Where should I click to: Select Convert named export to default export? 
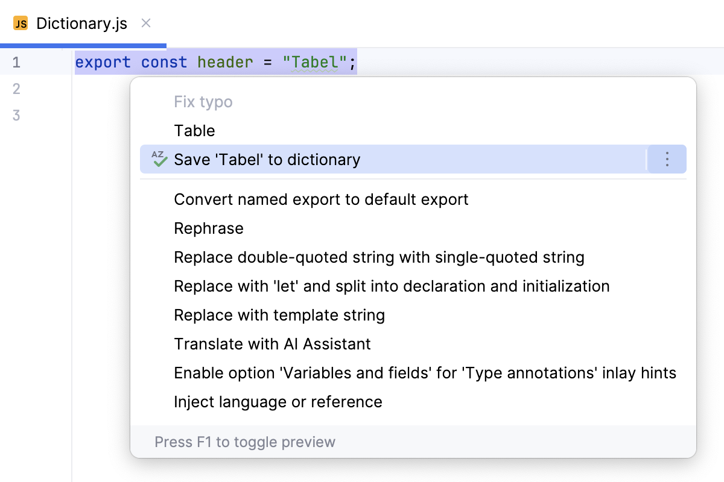(321, 199)
